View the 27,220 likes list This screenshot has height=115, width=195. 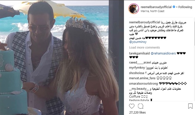[137, 112]
